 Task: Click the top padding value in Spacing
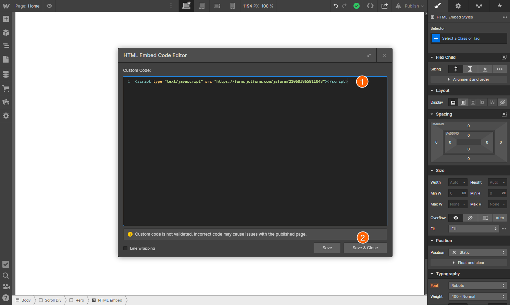(469, 135)
